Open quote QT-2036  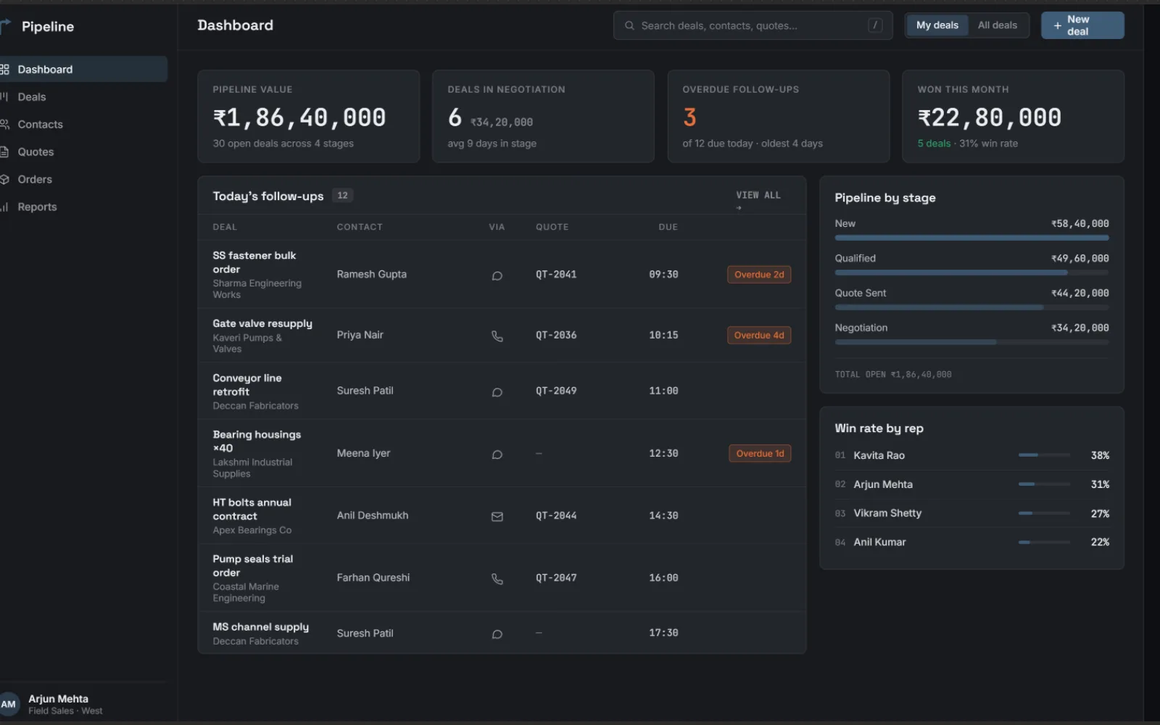click(x=556, y=336)
